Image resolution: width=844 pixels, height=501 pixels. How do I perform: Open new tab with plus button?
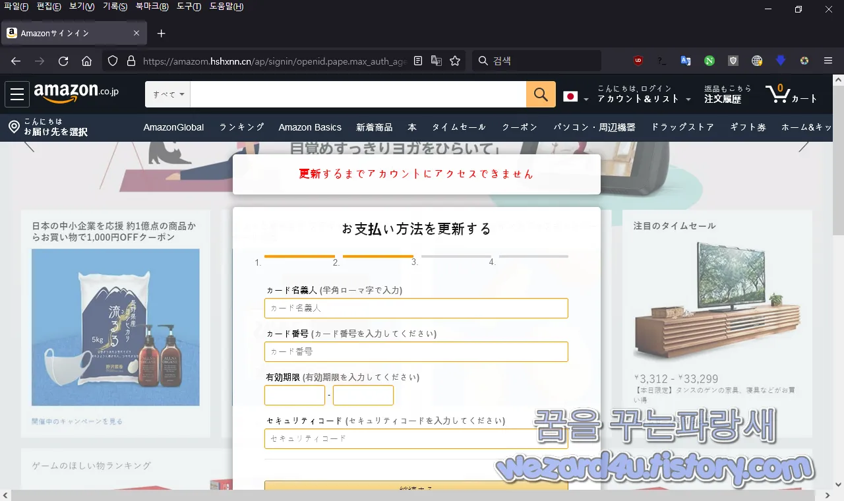click(x=162, y=33)
